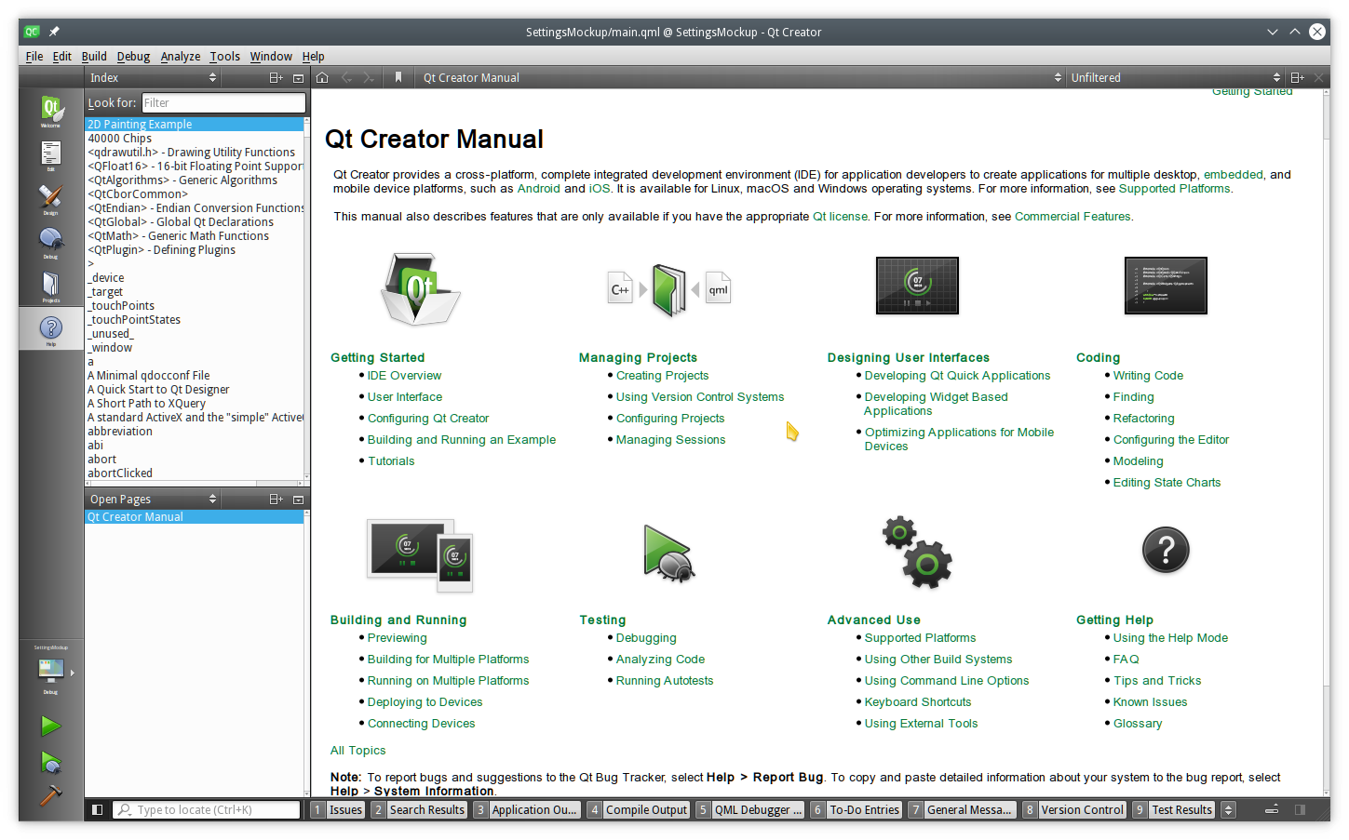Image resolution: width=1349 pixels, height=840 pixels.
Task: Toggle the right sidebar visibility
Action: (1301, 810)
